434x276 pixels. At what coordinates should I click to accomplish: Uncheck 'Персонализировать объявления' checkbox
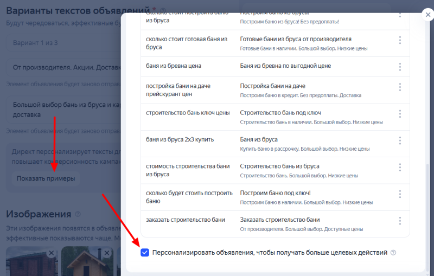pos(145,253)
